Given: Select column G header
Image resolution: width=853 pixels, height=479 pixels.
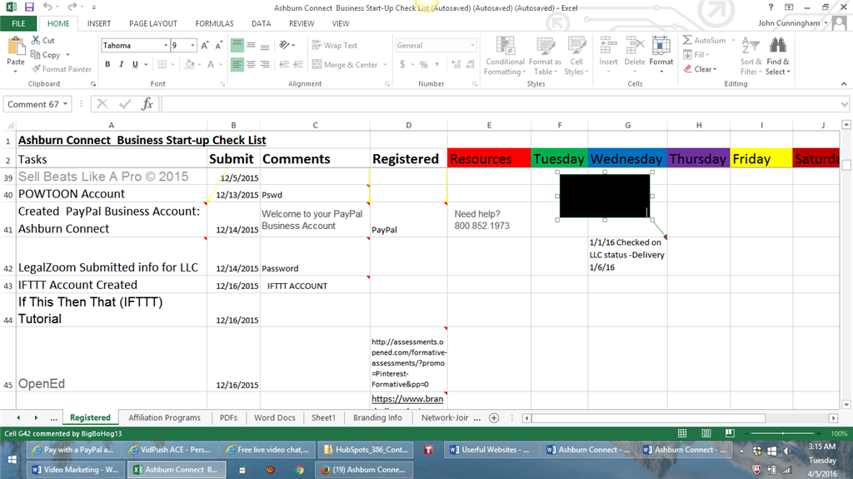Looking at the screenshot, I should (x=628, y=125).
